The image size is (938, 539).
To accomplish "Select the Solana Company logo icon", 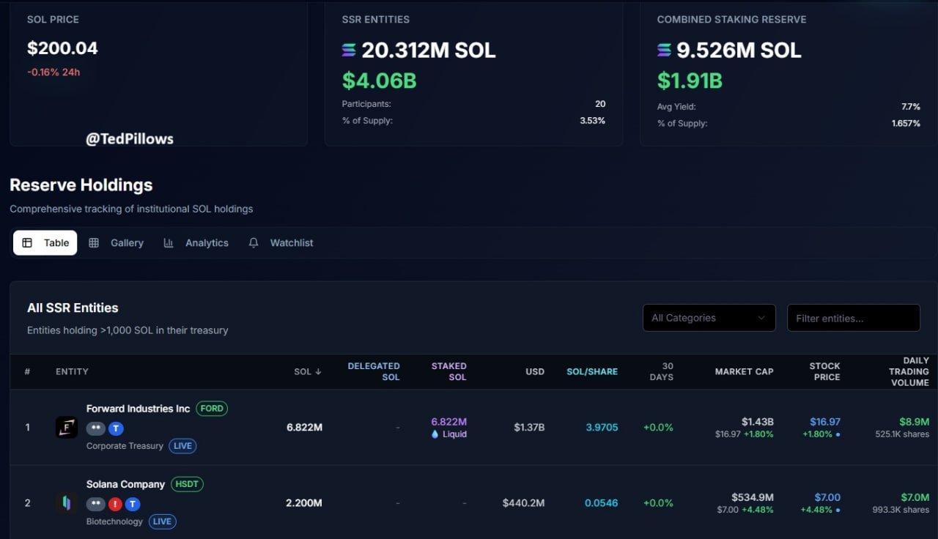I will [x=67, y=503].
